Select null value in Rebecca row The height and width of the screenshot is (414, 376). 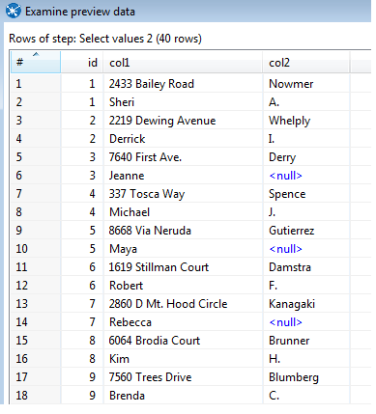coord(306,322)
